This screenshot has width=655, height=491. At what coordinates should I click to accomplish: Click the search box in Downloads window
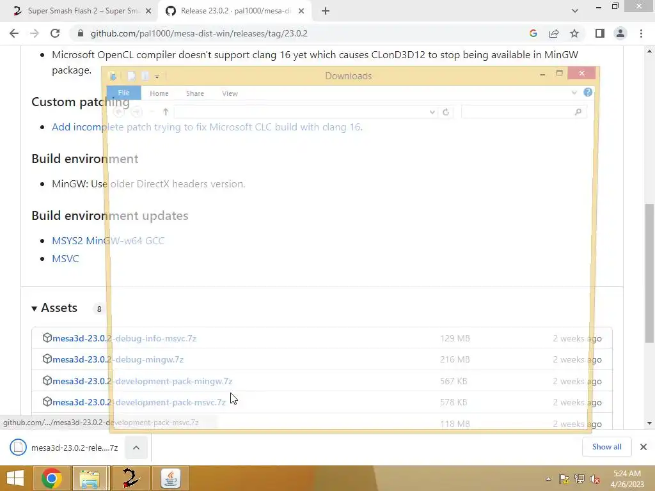coord(524,112)
